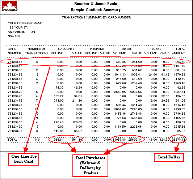This screenshot has width=193, height=179.
Task: Click diesel value 2746.88
Action: click(136, 114)
